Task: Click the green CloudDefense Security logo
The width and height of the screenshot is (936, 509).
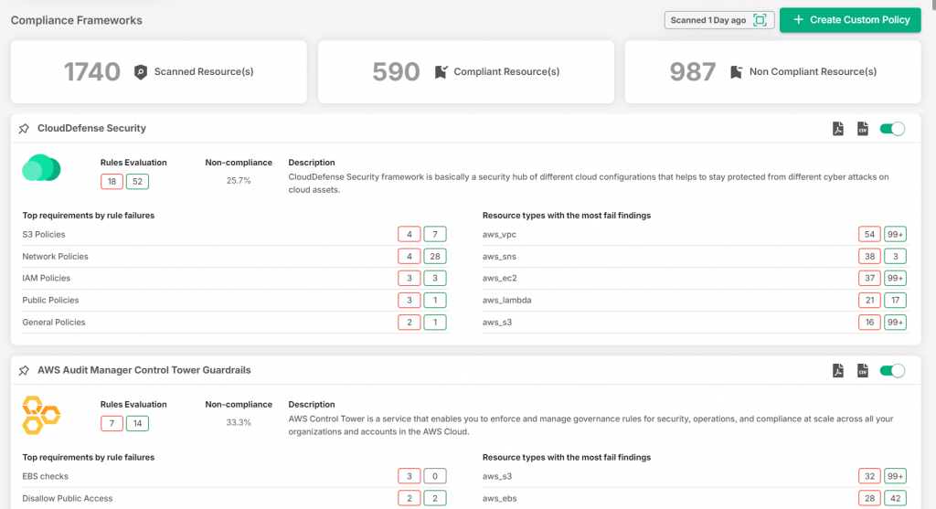Action: [x=41, y=169]
